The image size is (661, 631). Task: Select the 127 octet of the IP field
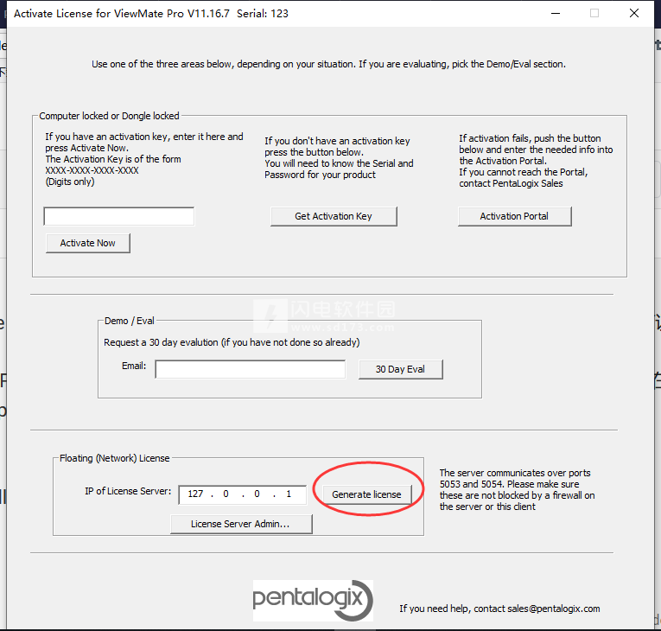(x=195, y=494)
